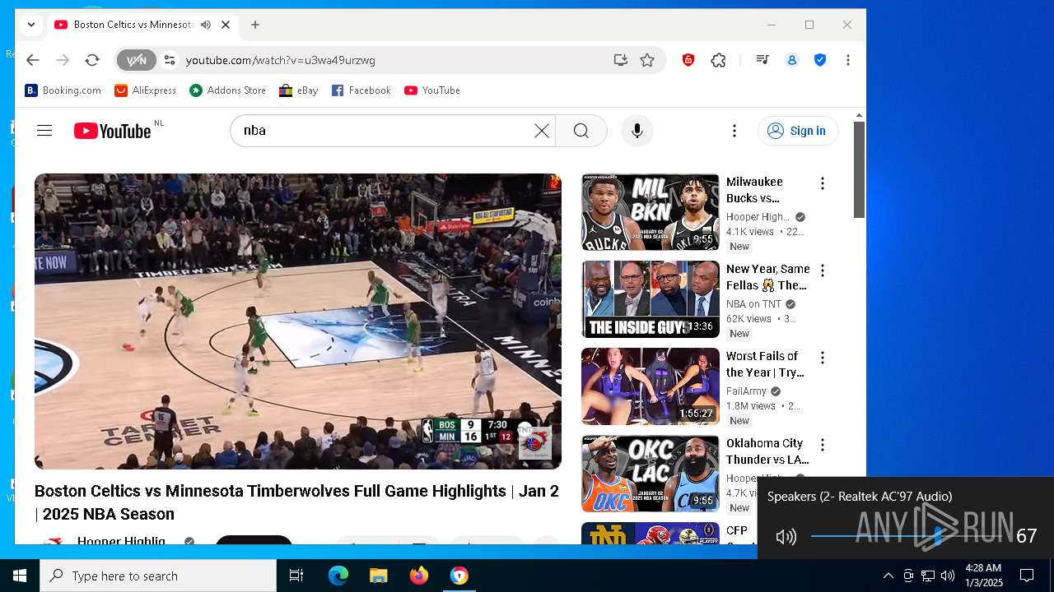1054x592 pixels.
Task: Mute speakers in volume flyout
Action: (786, 537)
